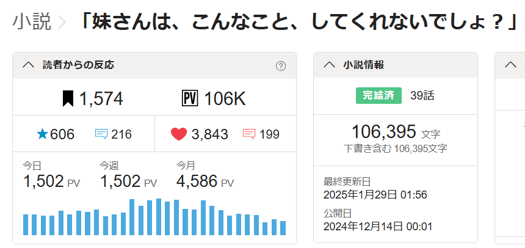Image resolution: width=525 pixels, height=248 pixels.
Task: Click the blue review comment icon
Action: click(101, 134)
